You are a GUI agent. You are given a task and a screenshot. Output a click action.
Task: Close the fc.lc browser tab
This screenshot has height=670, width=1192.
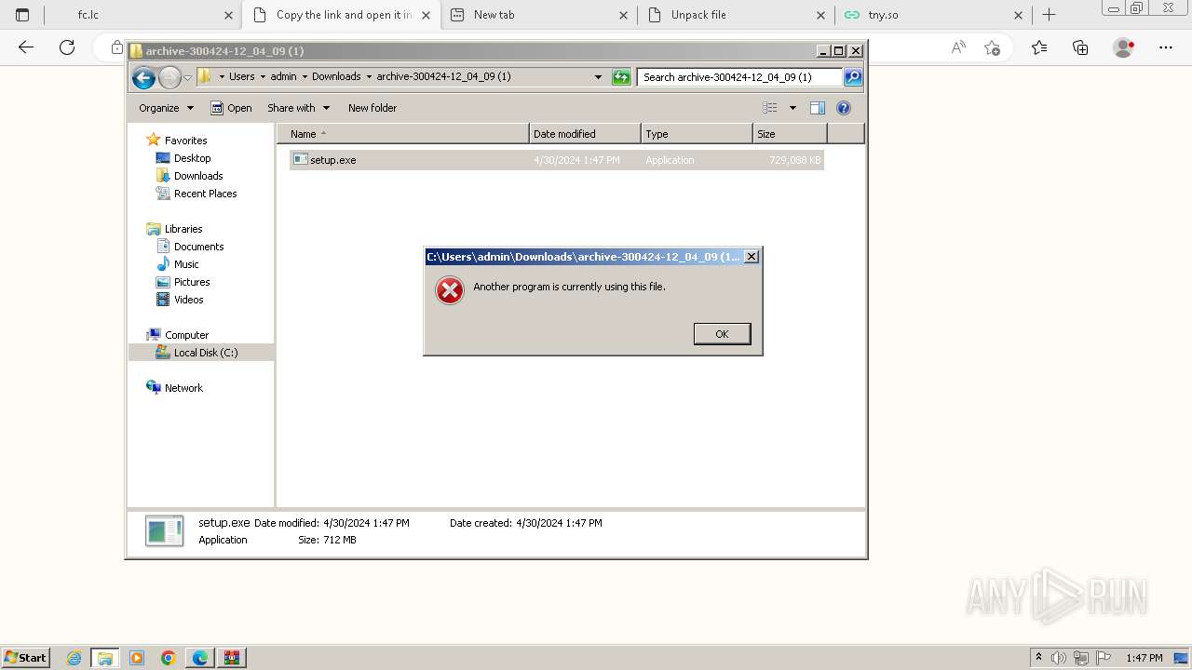pos(228,15)
